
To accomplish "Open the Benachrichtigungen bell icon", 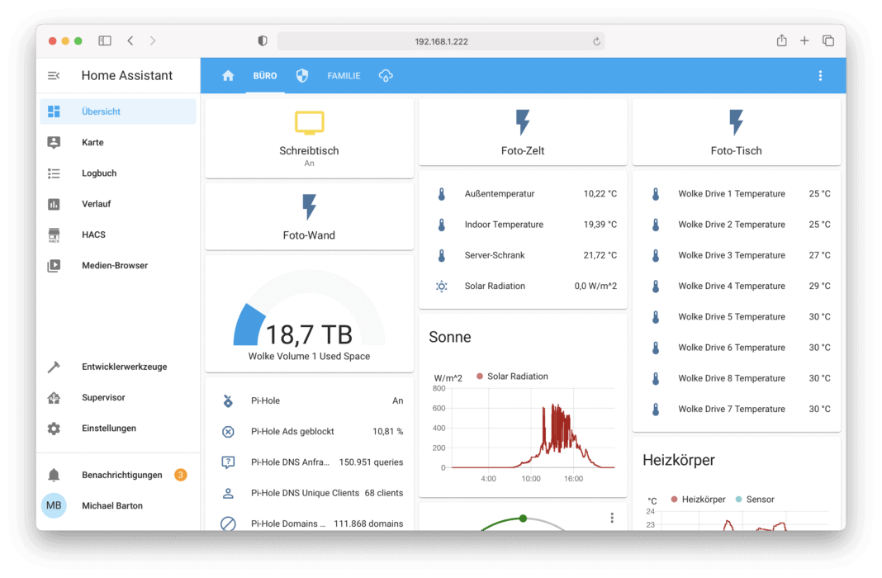I will coord(54,475).
